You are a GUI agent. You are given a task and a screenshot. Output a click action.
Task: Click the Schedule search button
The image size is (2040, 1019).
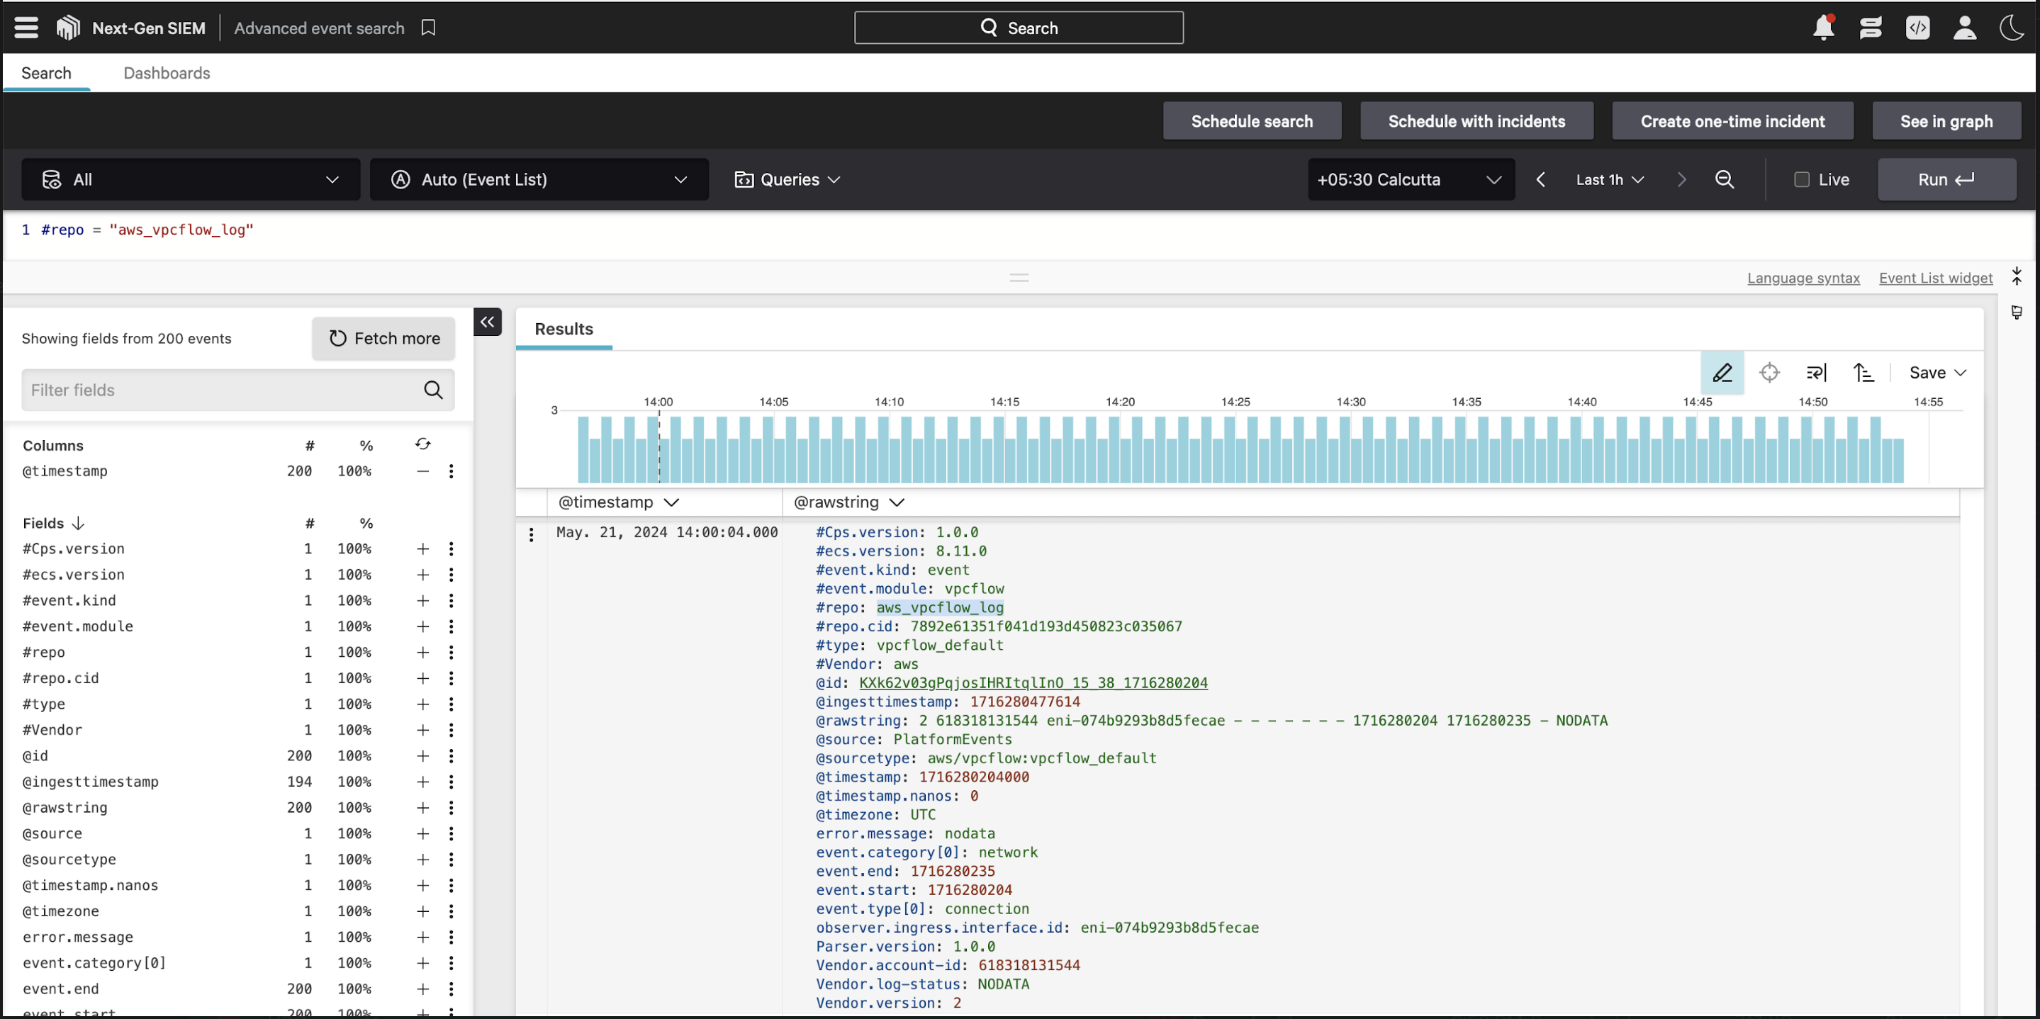[1251, 121]
